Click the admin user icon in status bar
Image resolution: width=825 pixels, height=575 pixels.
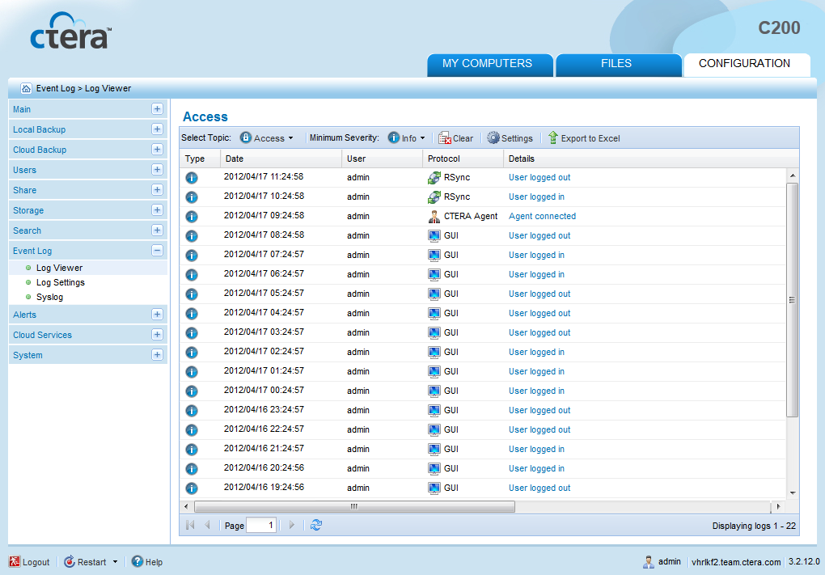click(x=649, y=562)
